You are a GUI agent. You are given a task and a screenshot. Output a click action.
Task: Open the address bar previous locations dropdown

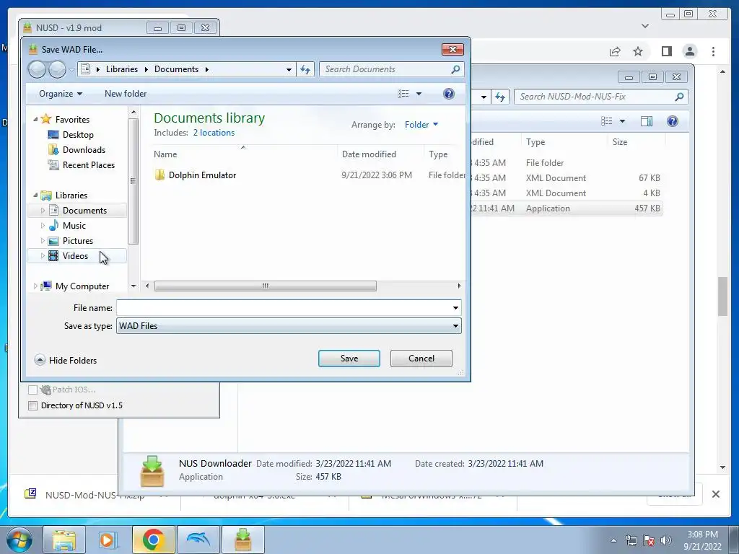(x=289, y=70)
